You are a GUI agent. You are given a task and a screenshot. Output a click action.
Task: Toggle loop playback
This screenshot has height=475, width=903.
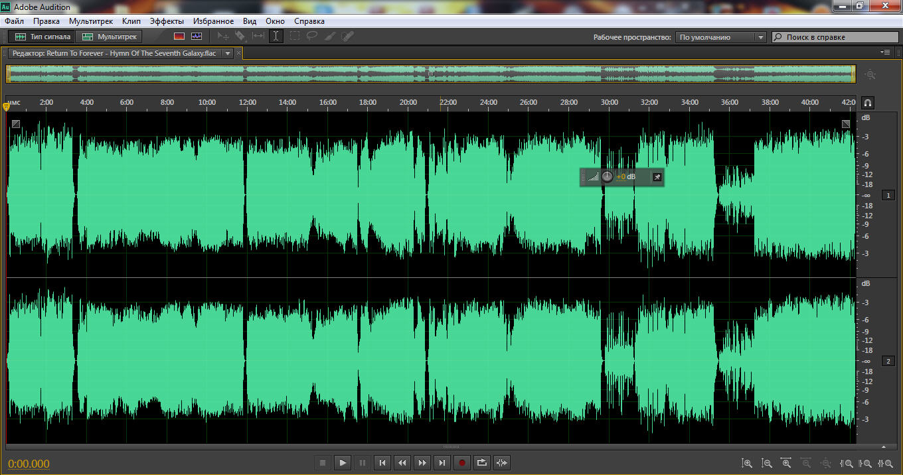coord(482,462)
